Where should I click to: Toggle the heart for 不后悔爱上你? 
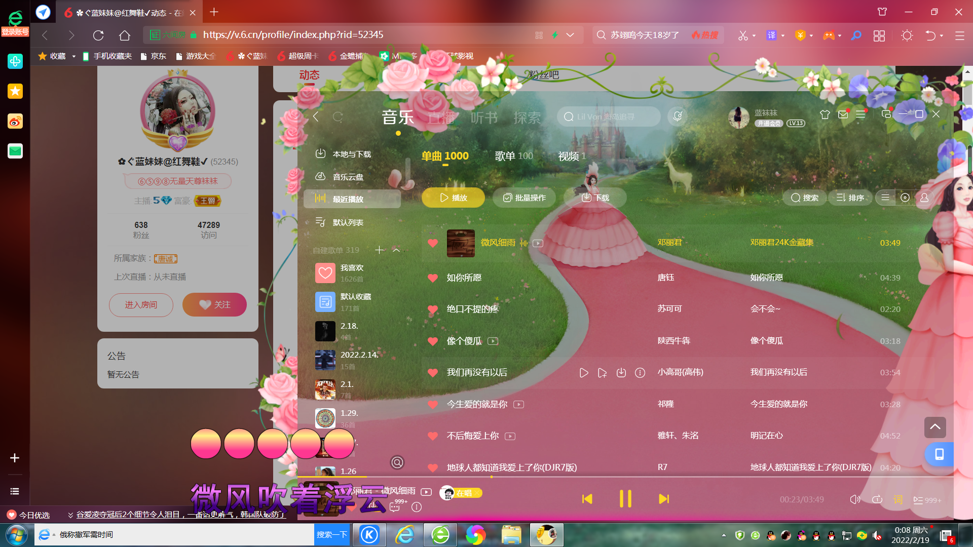433,436
